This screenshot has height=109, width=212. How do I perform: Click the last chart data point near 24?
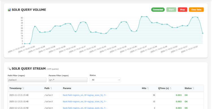[203, 33]
